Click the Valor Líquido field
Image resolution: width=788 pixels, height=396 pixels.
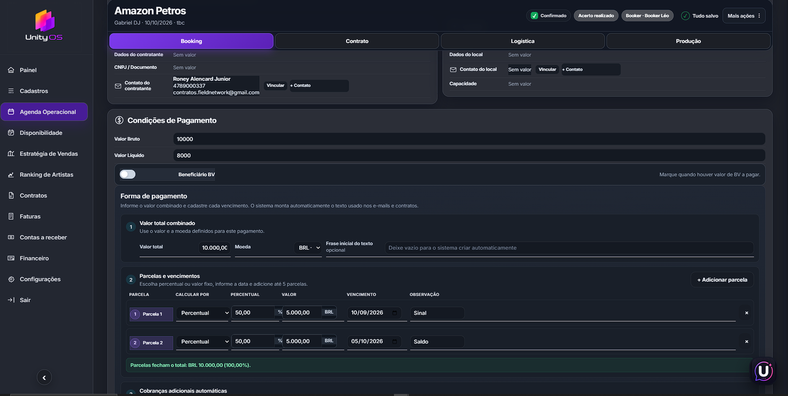(469, 155)
